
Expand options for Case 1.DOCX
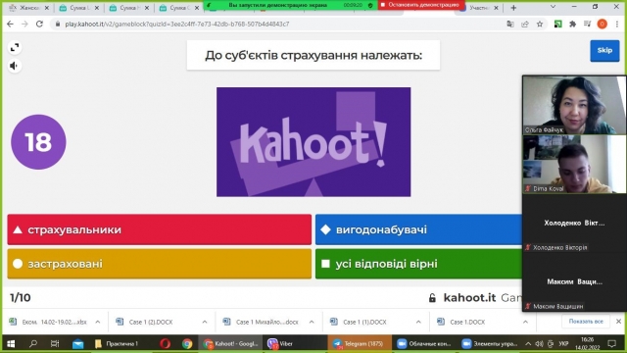click(525, 322)
